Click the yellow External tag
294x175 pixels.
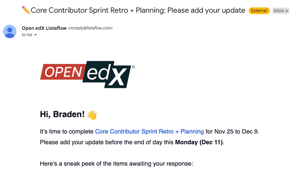click(259, 11)
